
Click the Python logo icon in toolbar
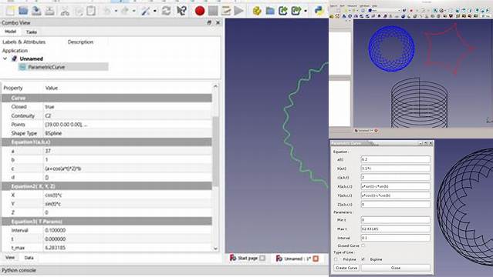[319, 11]
